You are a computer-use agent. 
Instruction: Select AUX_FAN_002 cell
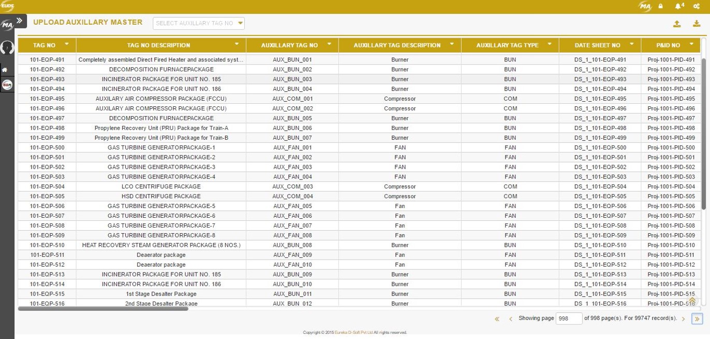coord(292,158)
